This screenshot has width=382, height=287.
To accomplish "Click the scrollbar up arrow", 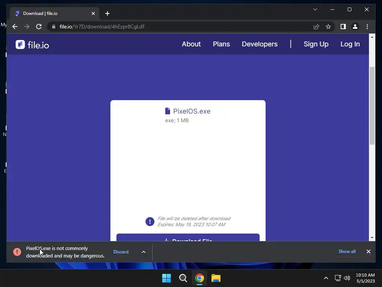I will pos(372,37).
